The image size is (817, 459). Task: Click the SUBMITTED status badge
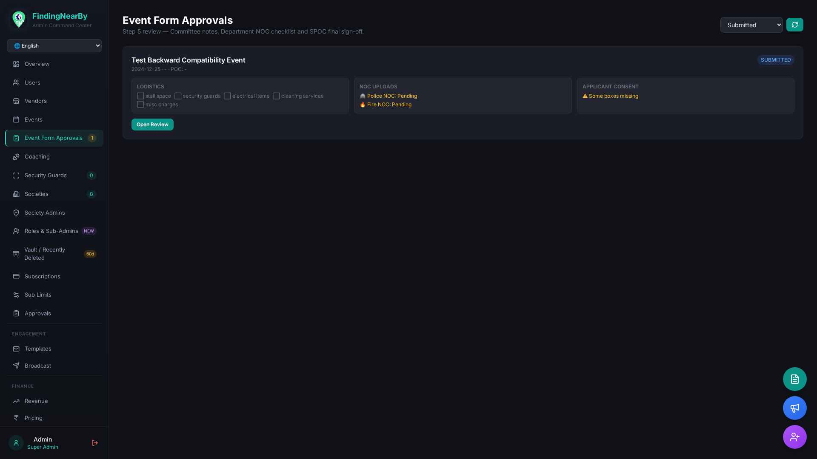click(x=775, y=59)
